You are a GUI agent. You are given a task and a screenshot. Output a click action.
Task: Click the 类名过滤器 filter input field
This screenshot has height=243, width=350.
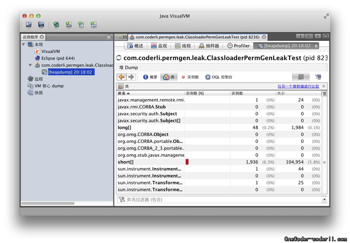tap(221, 200)
